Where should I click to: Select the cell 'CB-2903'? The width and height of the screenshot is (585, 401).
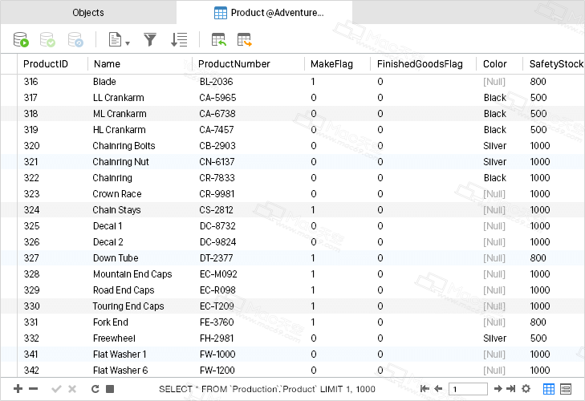click(x=217, y=145)
